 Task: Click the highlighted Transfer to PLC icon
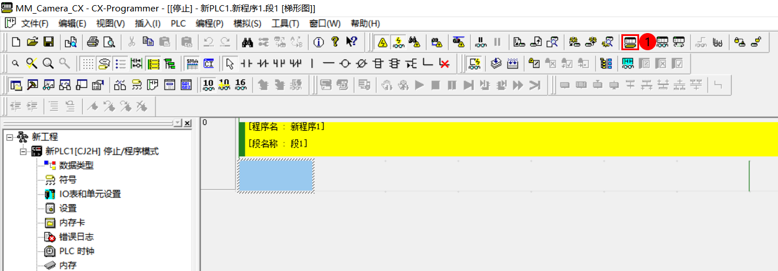click(630, 42)
